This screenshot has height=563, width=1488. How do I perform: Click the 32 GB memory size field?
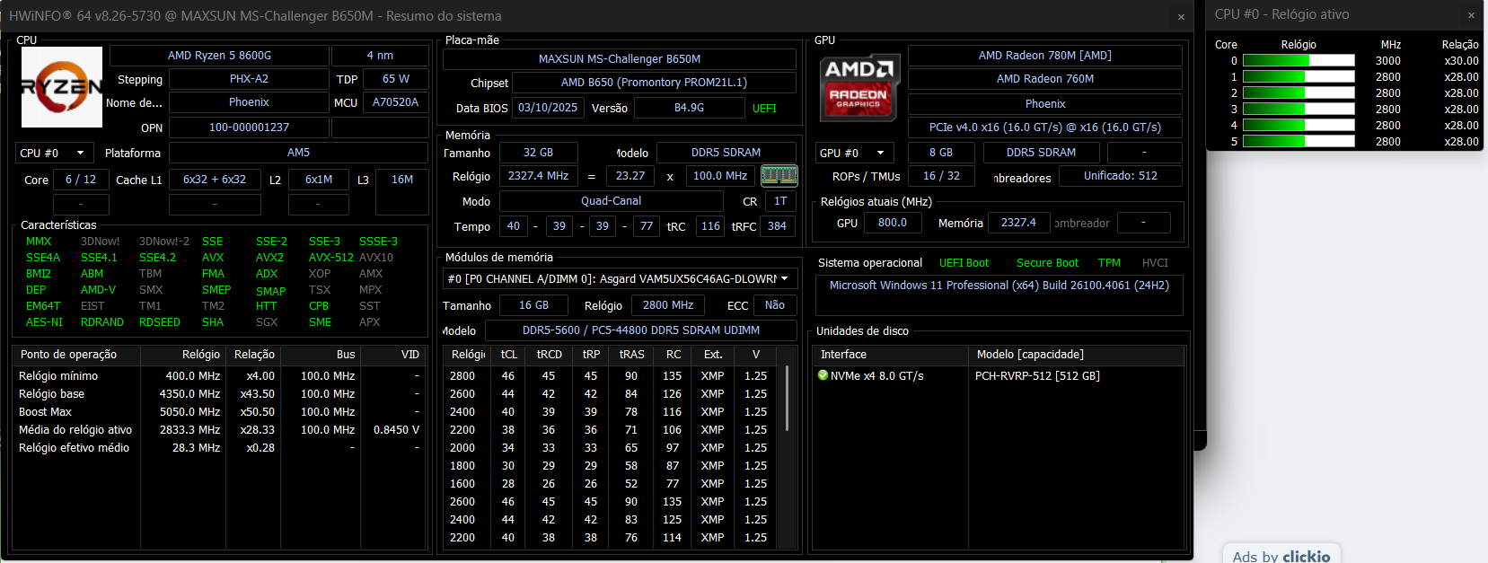point(538,153)
